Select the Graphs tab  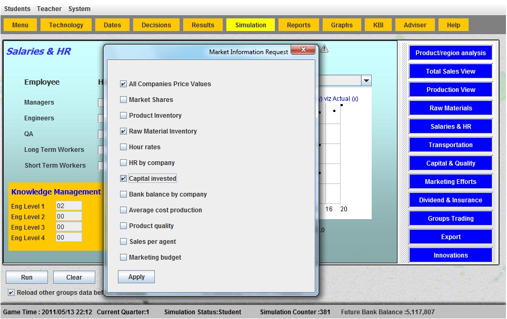(342, 25)
